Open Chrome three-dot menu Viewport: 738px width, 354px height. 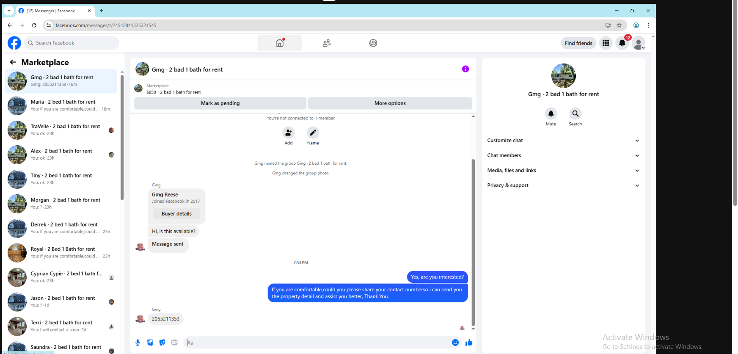coord(648,25)
